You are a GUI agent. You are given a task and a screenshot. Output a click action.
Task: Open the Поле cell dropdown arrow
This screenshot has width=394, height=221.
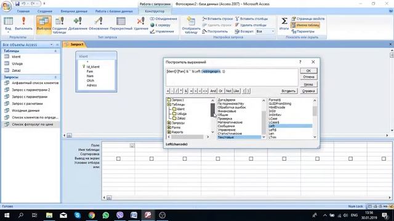tap(132, 145)
